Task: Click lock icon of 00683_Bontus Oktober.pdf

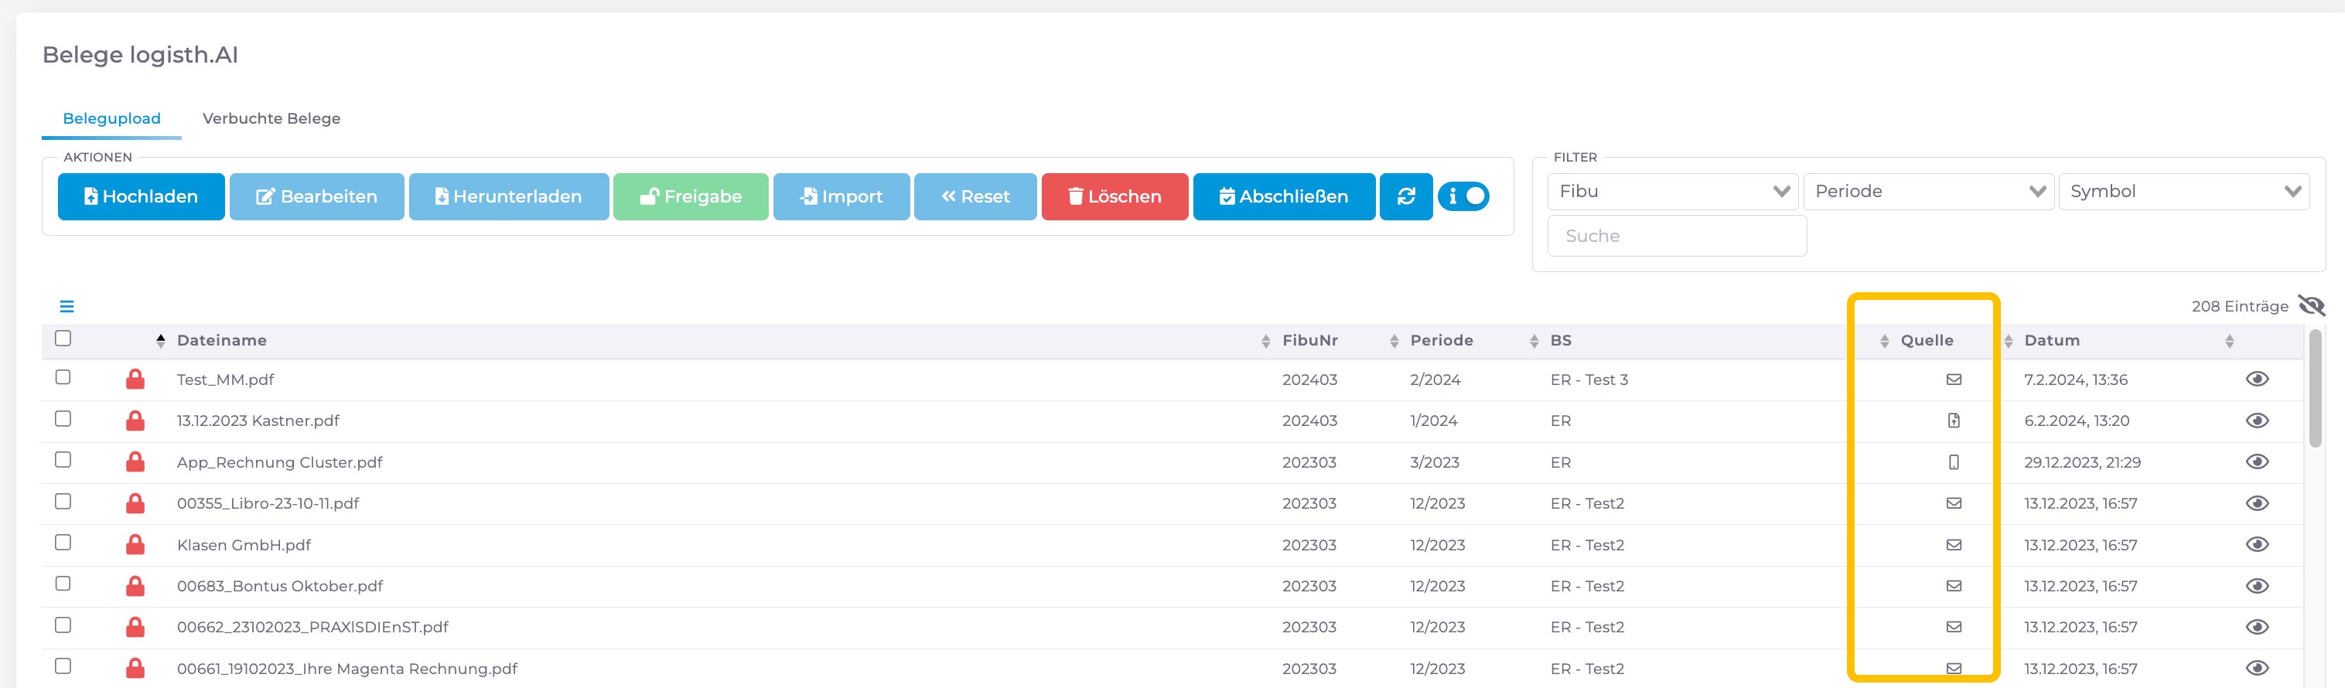Action: coord(135,586)
